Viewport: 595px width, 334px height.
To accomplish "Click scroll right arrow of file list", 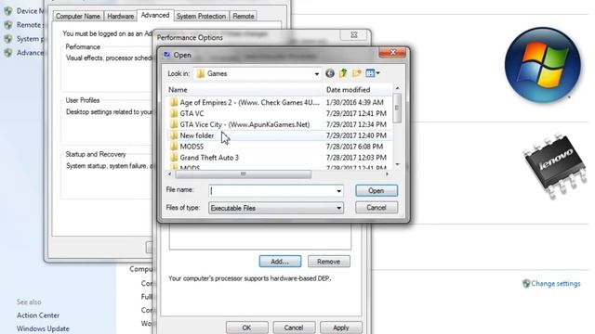I will (387, 174).
